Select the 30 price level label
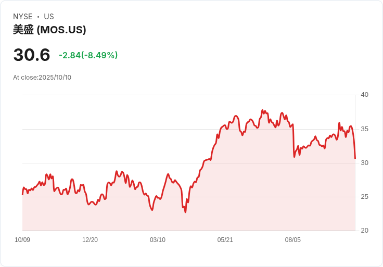Viewport: 383px width, 267px height. 364,163
